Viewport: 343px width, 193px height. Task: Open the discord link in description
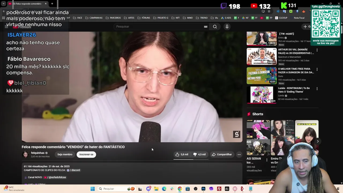pyautogui.click(x=73, y=170)
